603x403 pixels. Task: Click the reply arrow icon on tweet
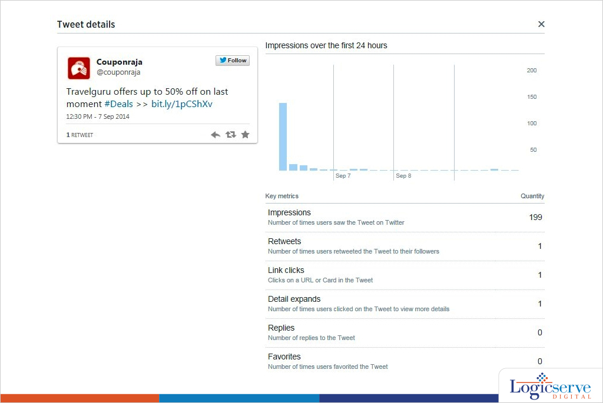(x=216, y=135)
